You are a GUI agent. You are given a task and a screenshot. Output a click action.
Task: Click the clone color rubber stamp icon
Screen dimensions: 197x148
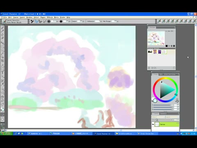[177, 101]
